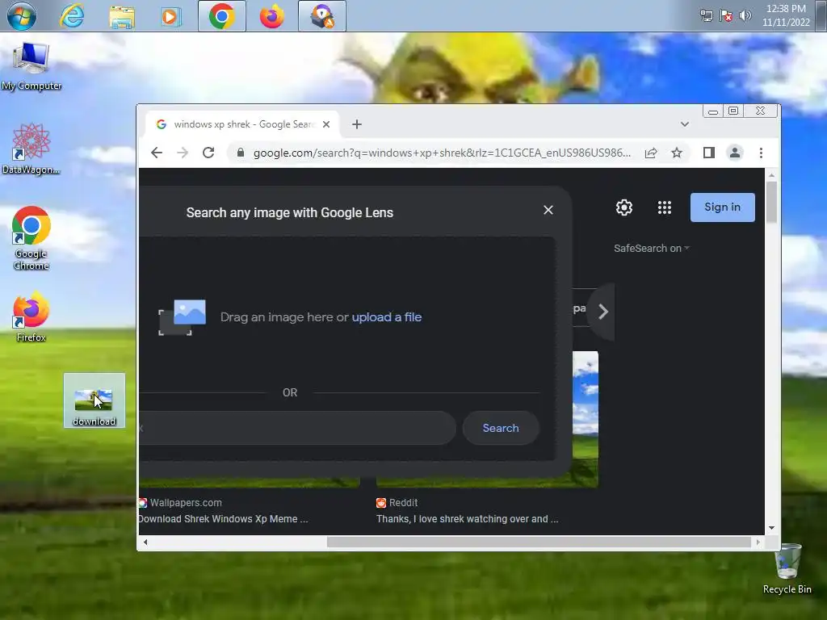Open the padlock app in taskbar
Viewport: 827px width, 620px height.
click(321, 16)
